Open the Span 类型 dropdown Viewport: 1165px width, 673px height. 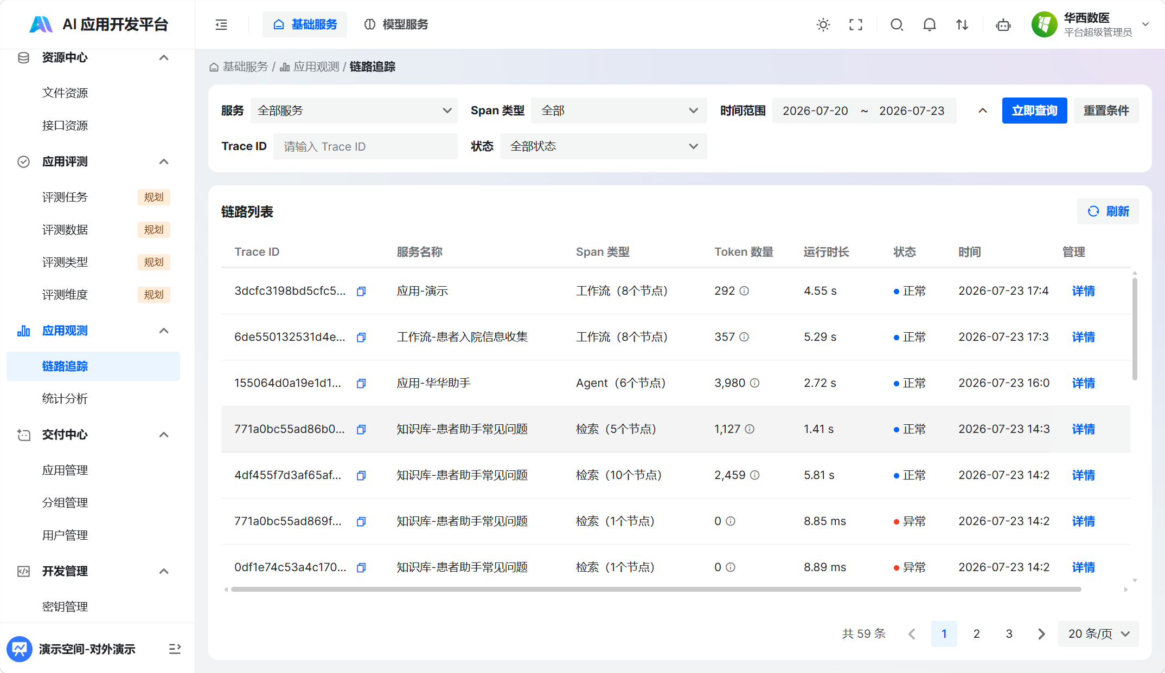619,111
